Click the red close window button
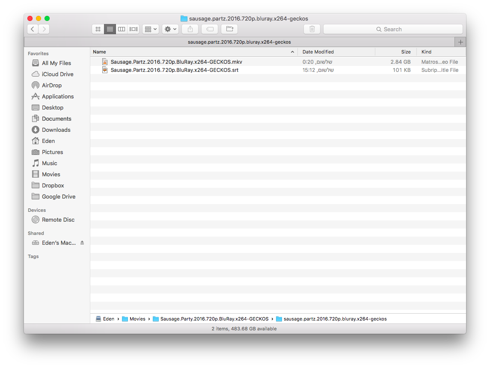This screenshot has height=368, width=490. pyautogui.click(x=30, y=18)
